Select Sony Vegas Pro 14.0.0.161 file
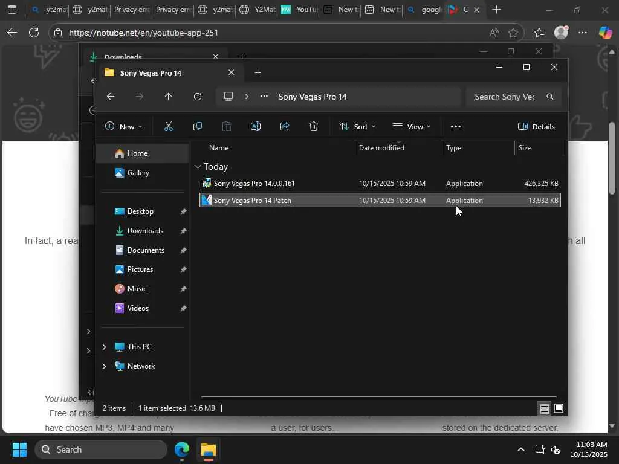 tap(380, 184)
